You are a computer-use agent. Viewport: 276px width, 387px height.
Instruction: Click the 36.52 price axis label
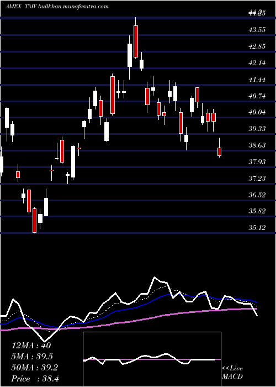[x=257, y=195]
